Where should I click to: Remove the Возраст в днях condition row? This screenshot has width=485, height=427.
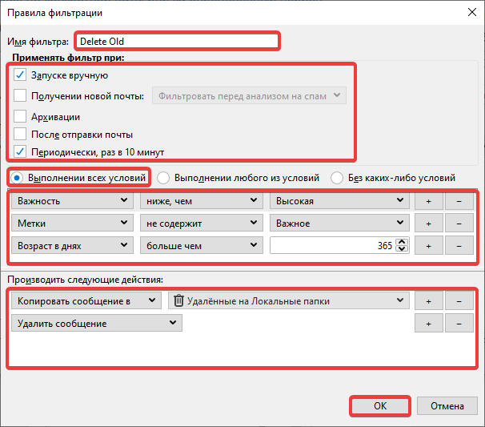click(458, 246)
